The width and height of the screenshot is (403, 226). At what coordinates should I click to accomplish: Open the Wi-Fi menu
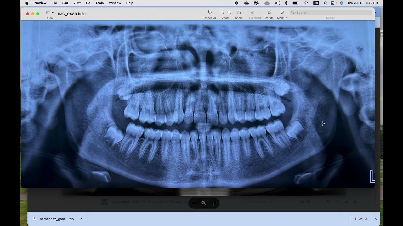pyautogui.click(x=306, y=3)
